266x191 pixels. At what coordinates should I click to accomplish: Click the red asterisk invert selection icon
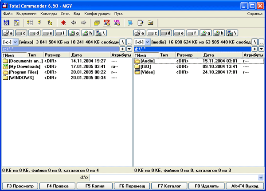click(63, 23)
